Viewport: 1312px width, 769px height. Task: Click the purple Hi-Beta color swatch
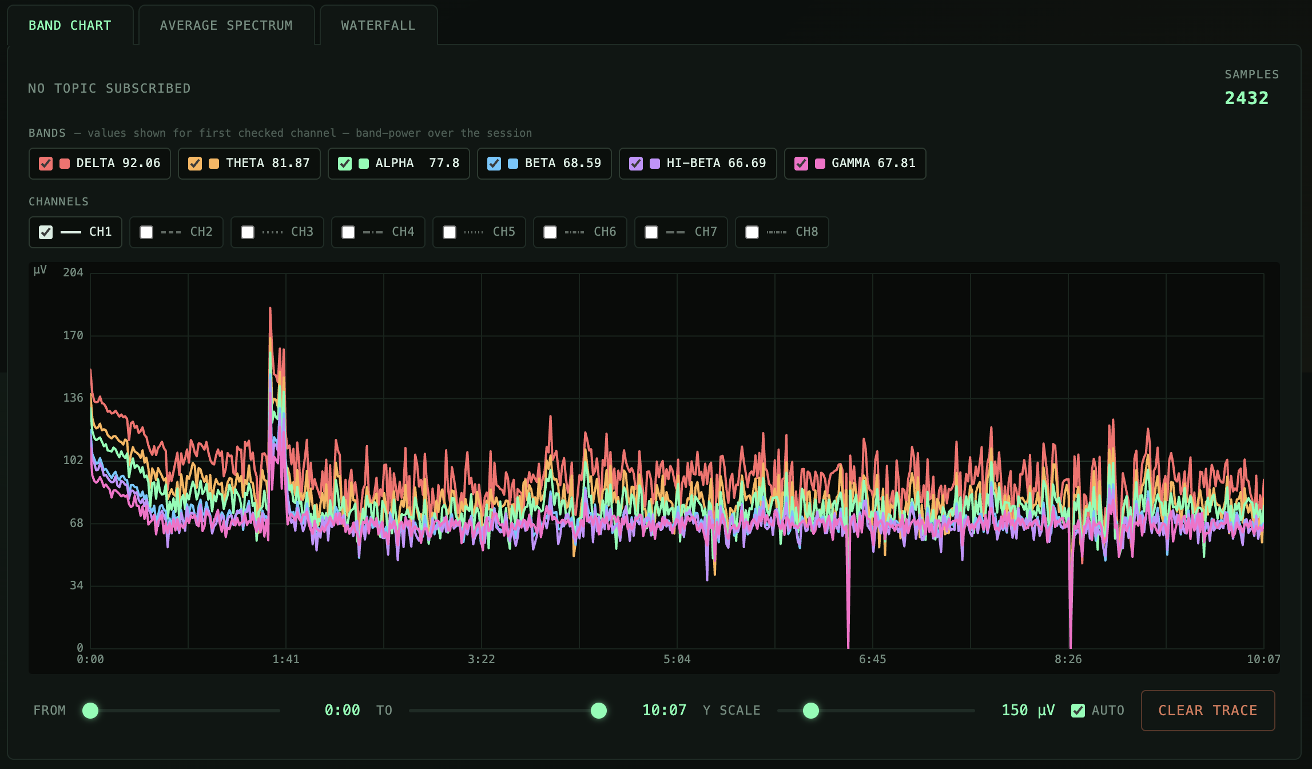pos(655,164)
